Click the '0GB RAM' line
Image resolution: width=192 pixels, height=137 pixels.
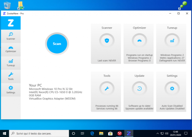tap(35, 96)
